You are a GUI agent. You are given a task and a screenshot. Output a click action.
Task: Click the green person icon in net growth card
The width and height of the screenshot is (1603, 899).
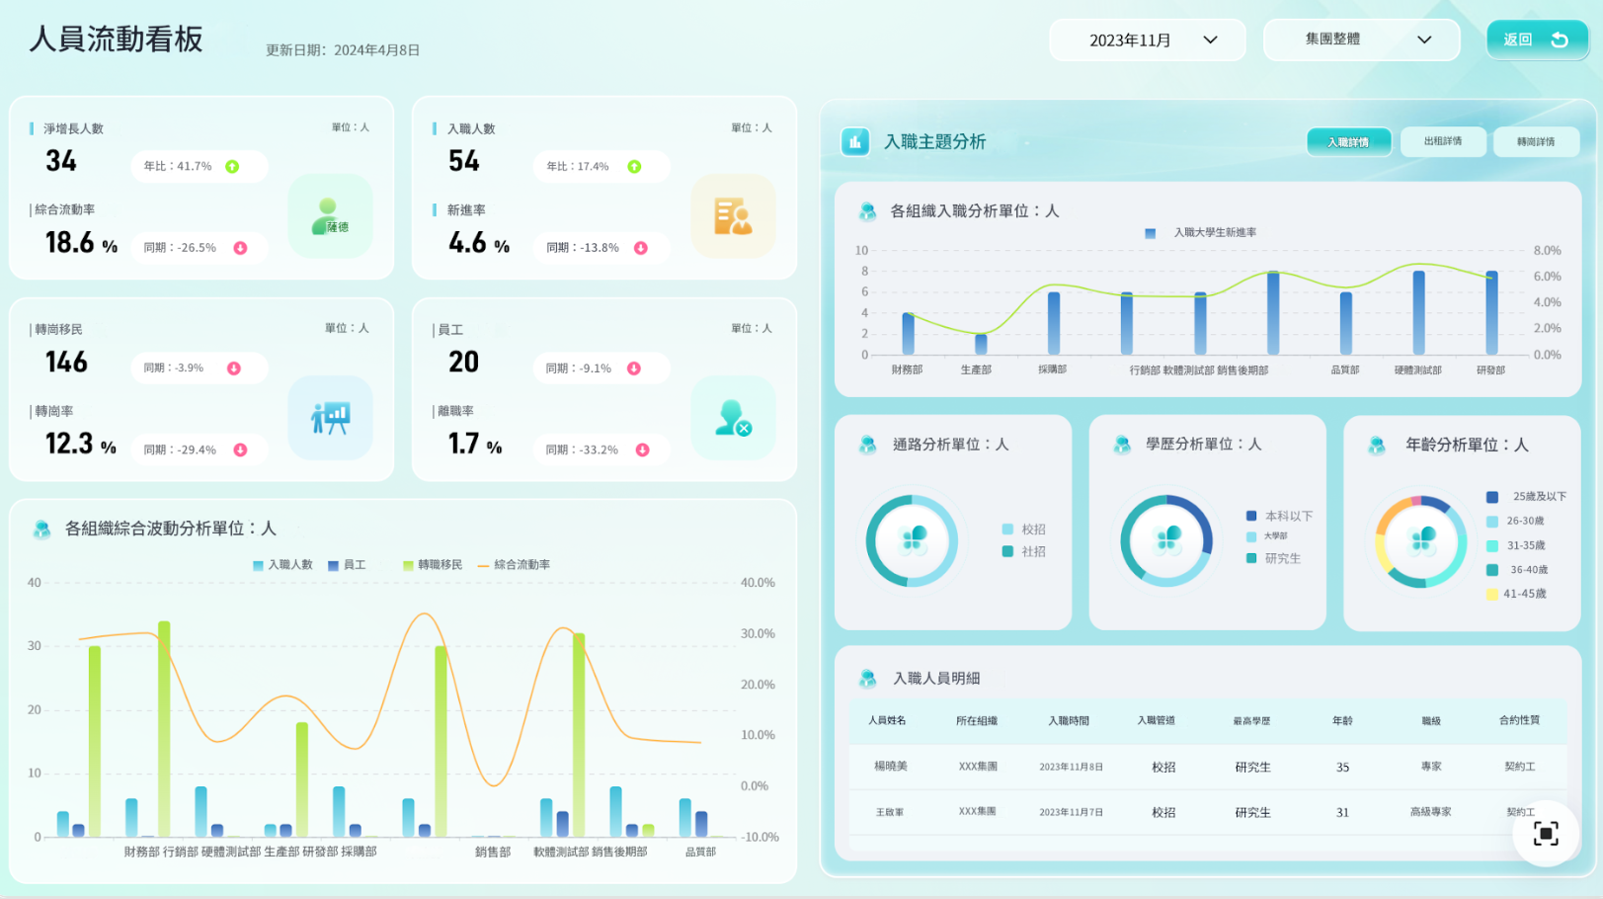(x=330, y=216)
